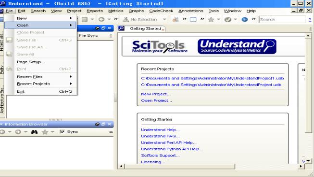Switch to the Getting Started tab
Screen dimensions: 314x177
coord(145,29)
